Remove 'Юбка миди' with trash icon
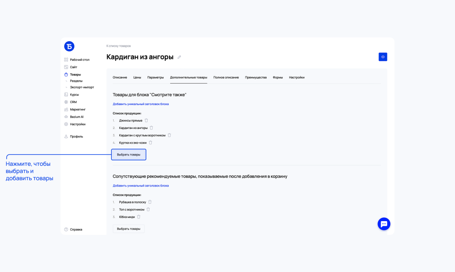 pos(139,217)
